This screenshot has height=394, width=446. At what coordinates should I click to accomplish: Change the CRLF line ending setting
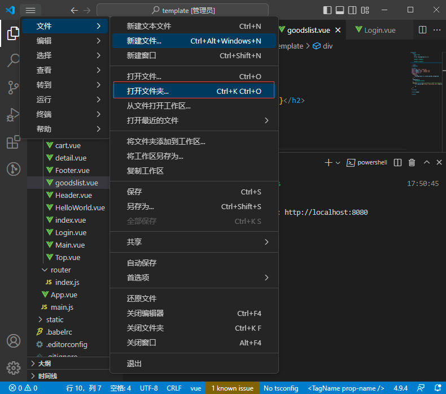coord(174,388)
